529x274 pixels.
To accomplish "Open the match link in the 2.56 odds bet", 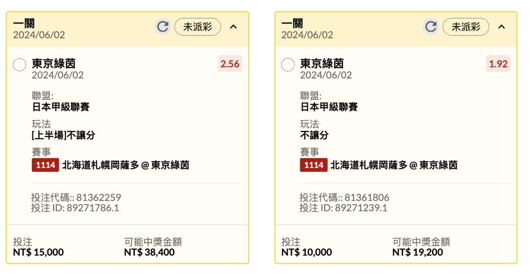I will (125, 165).
